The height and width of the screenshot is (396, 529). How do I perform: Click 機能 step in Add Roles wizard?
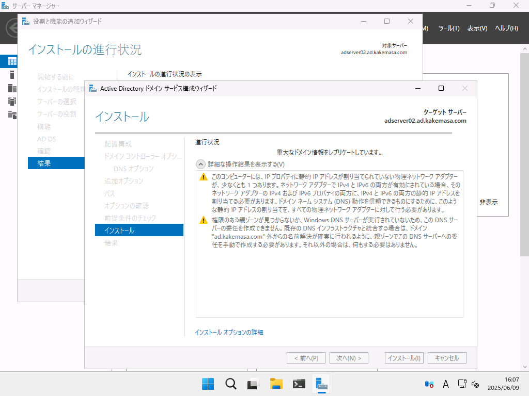[x=44, y=126]
